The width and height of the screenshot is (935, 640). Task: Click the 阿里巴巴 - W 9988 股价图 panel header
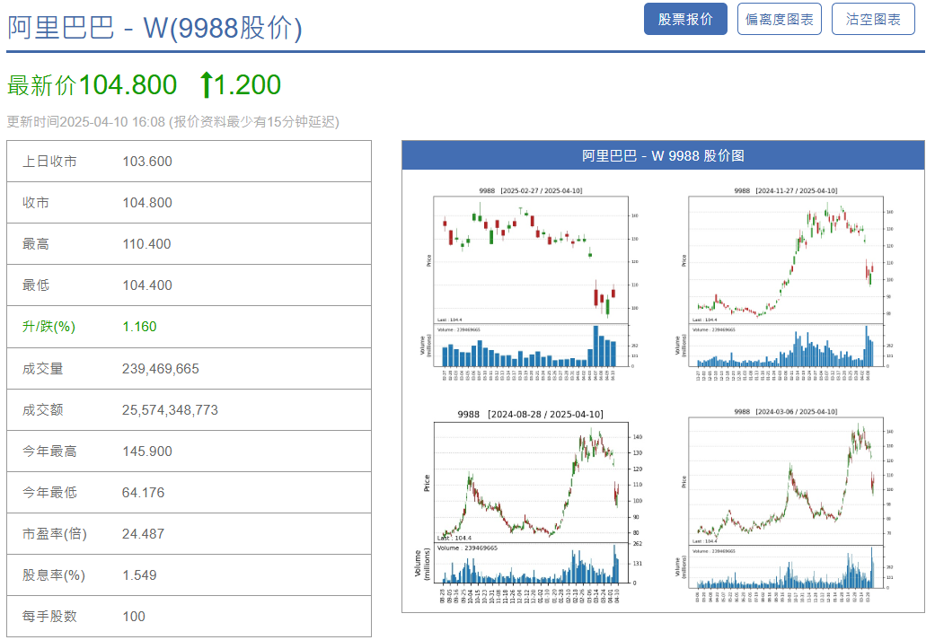click(x=663, y=155)
